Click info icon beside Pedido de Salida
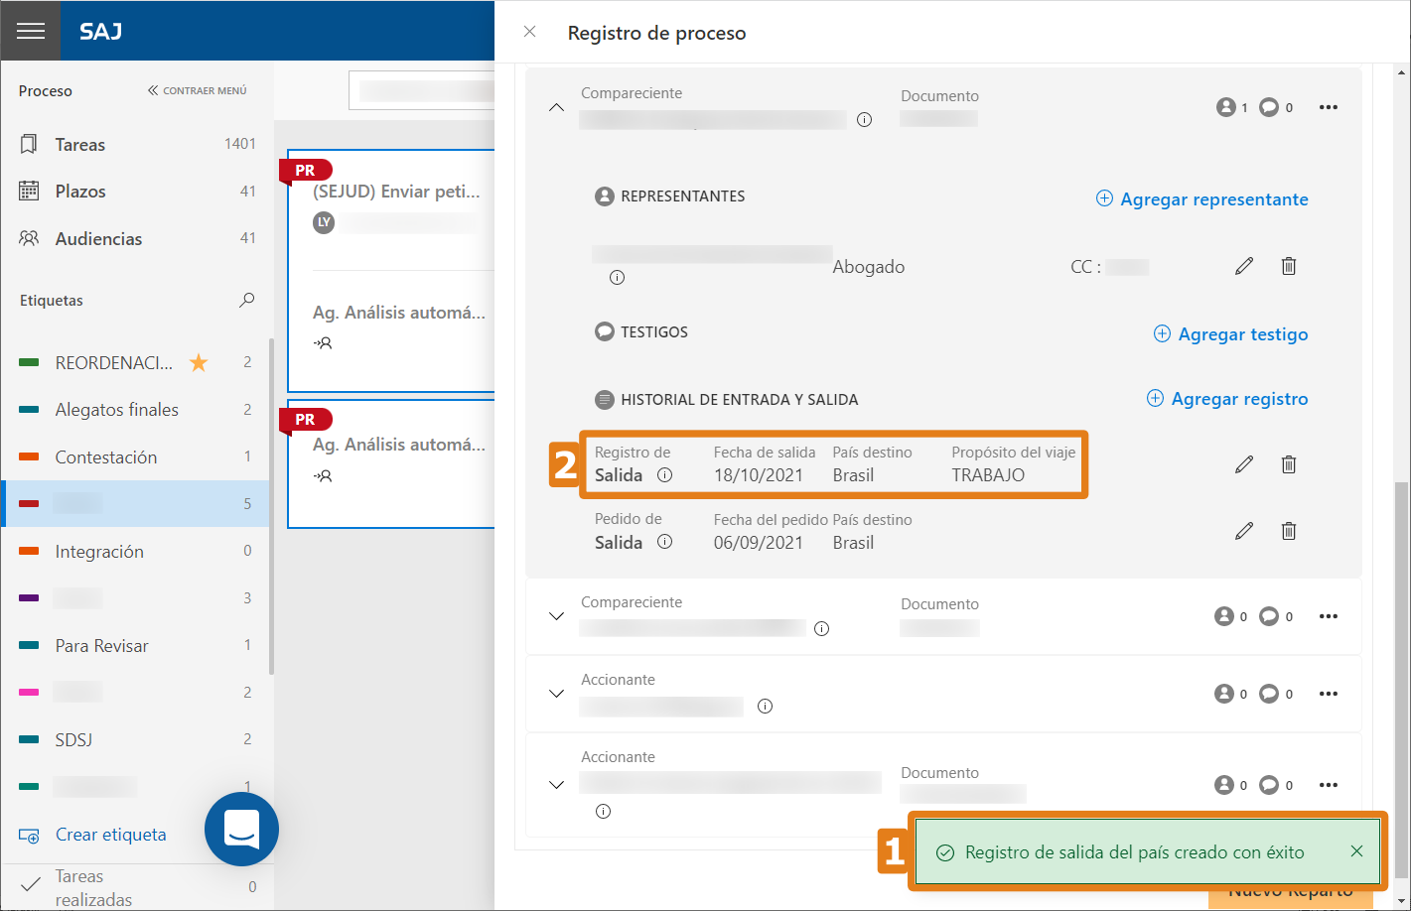Viewport: 1411px width, 911px height. 665,542
